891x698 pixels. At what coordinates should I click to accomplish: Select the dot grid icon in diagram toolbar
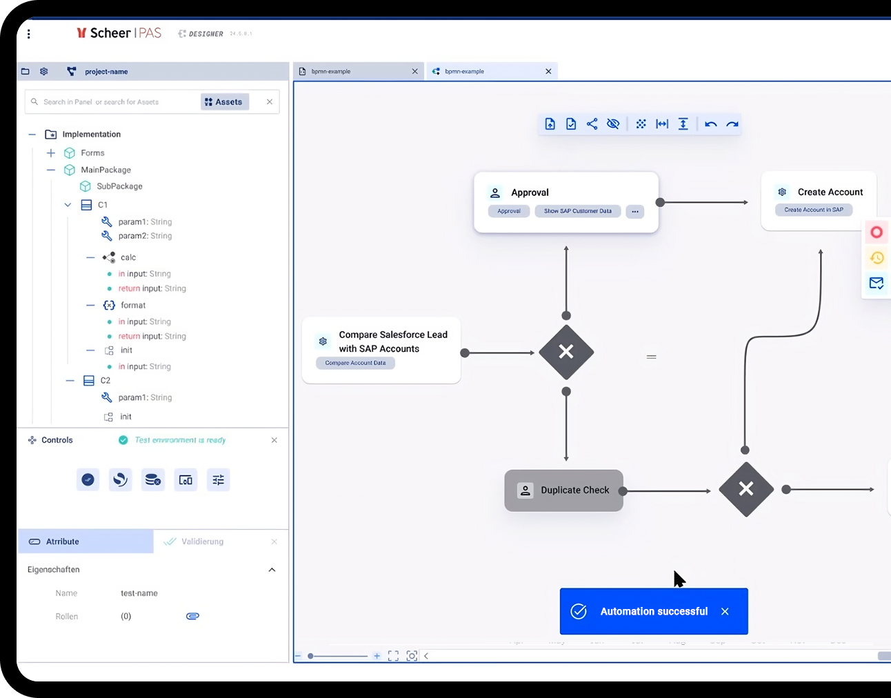tap(641, 123)
